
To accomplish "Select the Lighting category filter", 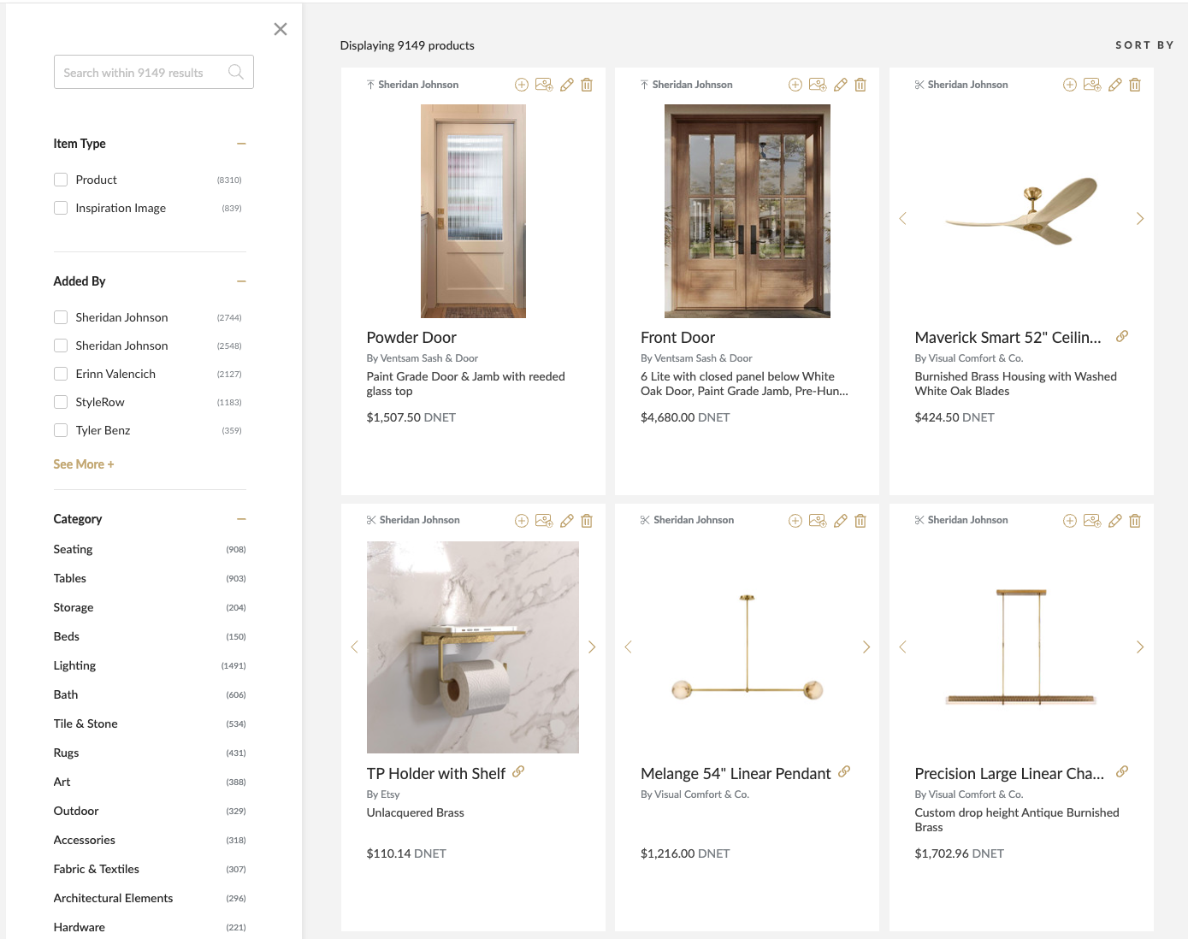I will [74, 665].
